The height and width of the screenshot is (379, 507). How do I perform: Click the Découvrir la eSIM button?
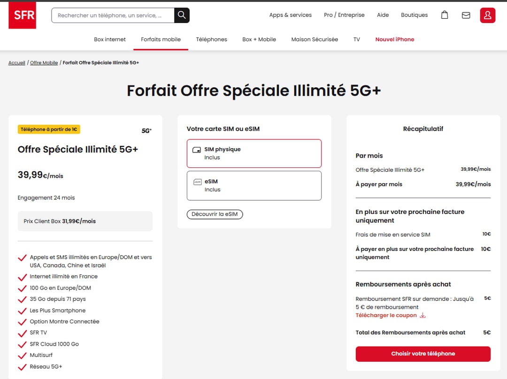click(x=215, y=214)
